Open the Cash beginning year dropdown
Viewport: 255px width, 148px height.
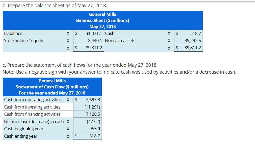click(x=38, y=129)
